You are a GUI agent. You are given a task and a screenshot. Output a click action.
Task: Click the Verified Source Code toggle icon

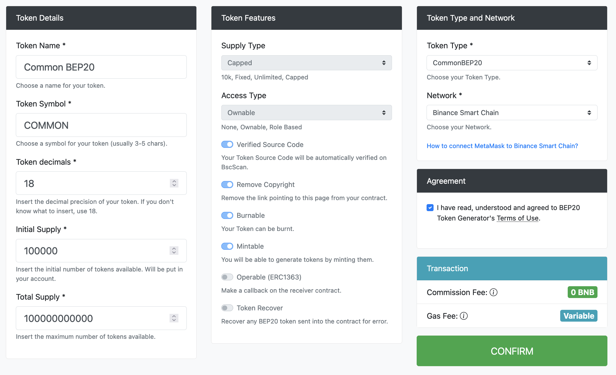[x=227, y=144]
